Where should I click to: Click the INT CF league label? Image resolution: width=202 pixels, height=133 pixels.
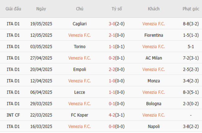tap(13, 115)
